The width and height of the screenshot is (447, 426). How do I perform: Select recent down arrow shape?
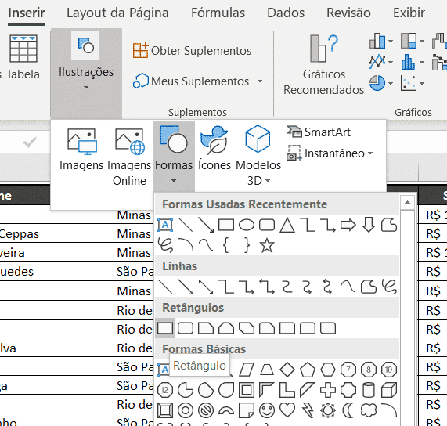coord(369,225)
